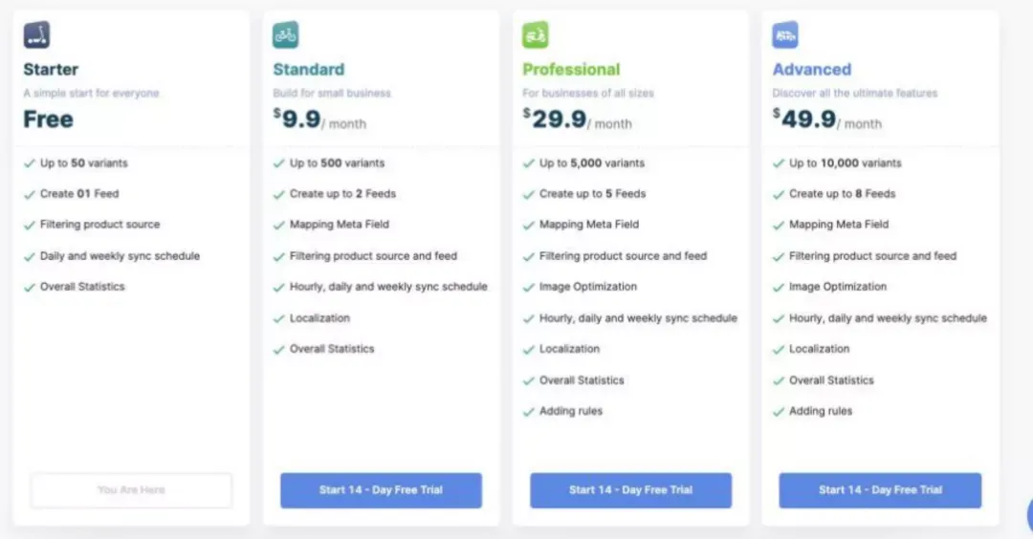
Task: Click the You Are Here button
Action: point(131,490)
